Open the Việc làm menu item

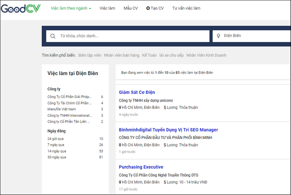click(x=107, y=8)
